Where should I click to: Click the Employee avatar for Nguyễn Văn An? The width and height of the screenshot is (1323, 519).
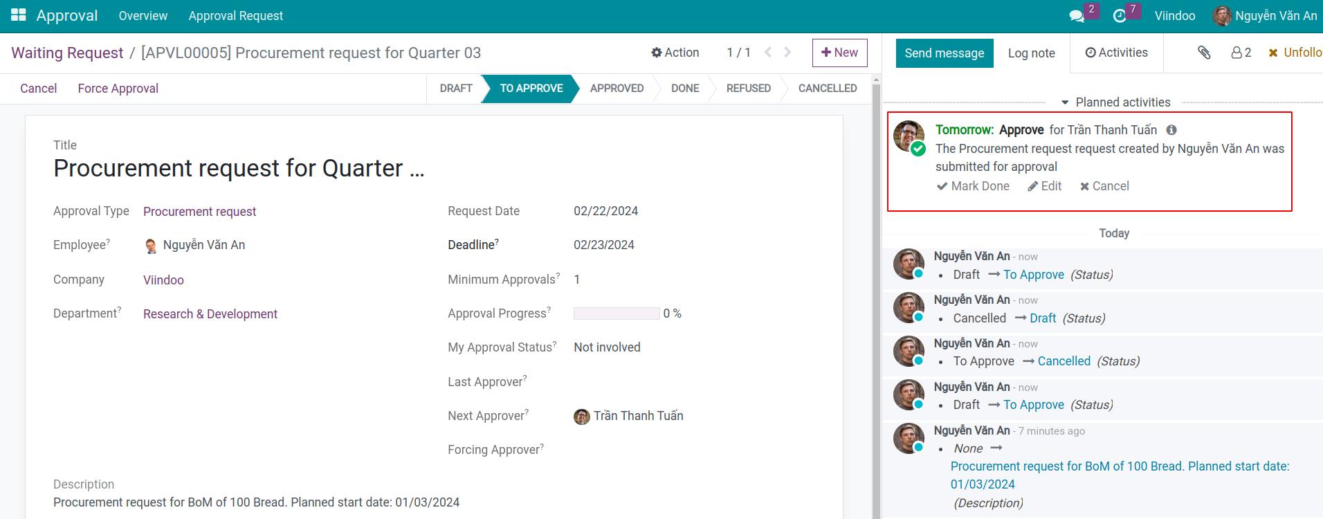pyautogui.click(x=151, y=246)
